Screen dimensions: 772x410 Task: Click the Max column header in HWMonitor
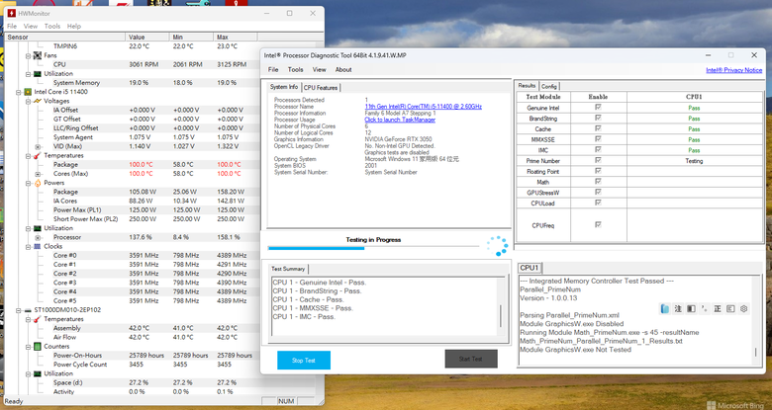coord(235,37)
